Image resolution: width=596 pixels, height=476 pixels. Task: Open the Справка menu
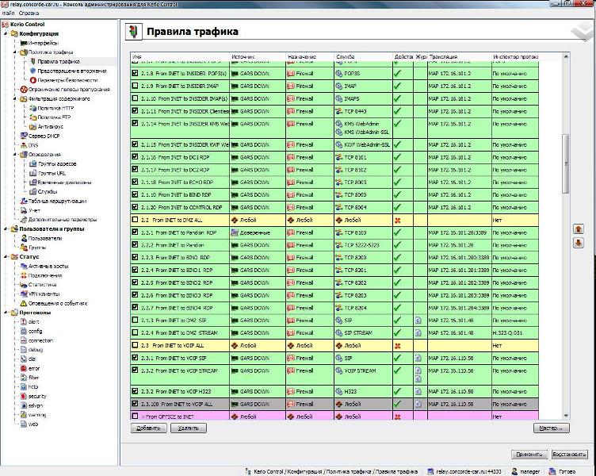(x=29, y=13)
